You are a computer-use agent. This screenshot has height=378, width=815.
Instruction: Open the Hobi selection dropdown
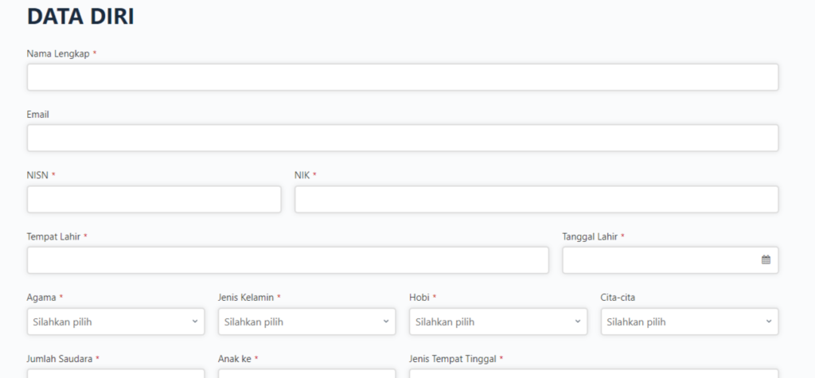coord(497,321)
